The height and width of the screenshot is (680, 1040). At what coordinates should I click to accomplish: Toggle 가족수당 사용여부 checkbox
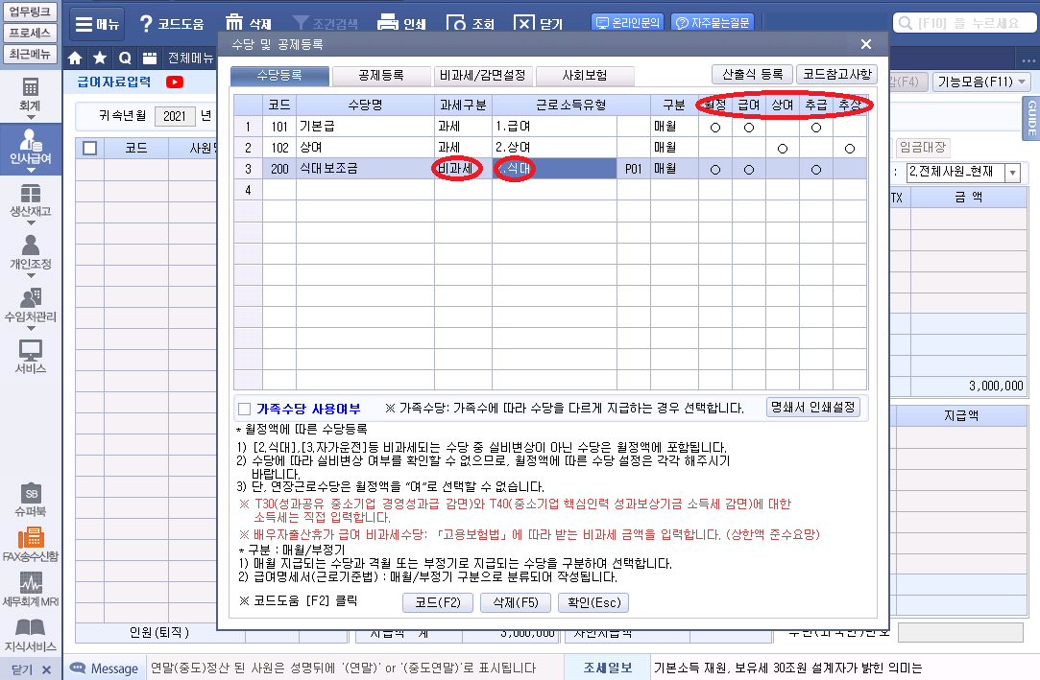click(x=244, y=409)
